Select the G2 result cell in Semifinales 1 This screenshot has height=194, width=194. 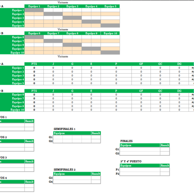pyautogui.click(x=96, y=141)
